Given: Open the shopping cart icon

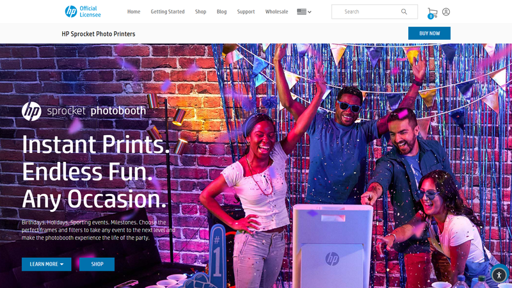Looking at the screenshot, I should coord(433,13).
